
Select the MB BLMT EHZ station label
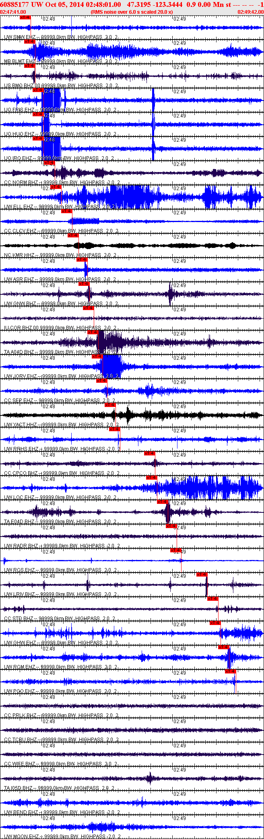(61, 61)
